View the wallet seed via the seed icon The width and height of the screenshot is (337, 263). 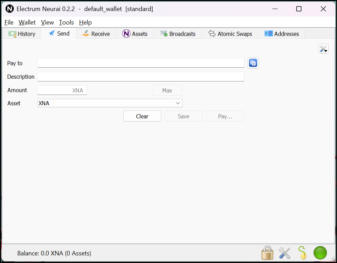pyautogui.click(x=303, y=253)
